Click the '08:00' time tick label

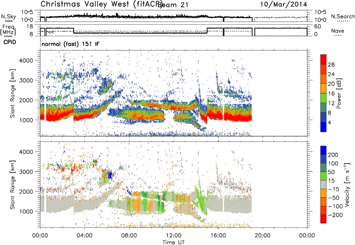(x=129, y=236)
